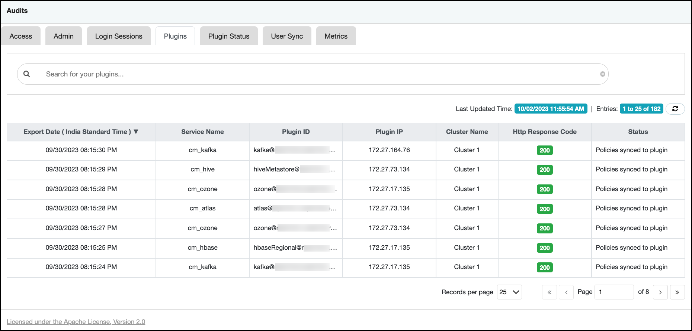Click the 200 badge in cm_hive row
Viewport: 692px width, 331px height.
[545, 170]
